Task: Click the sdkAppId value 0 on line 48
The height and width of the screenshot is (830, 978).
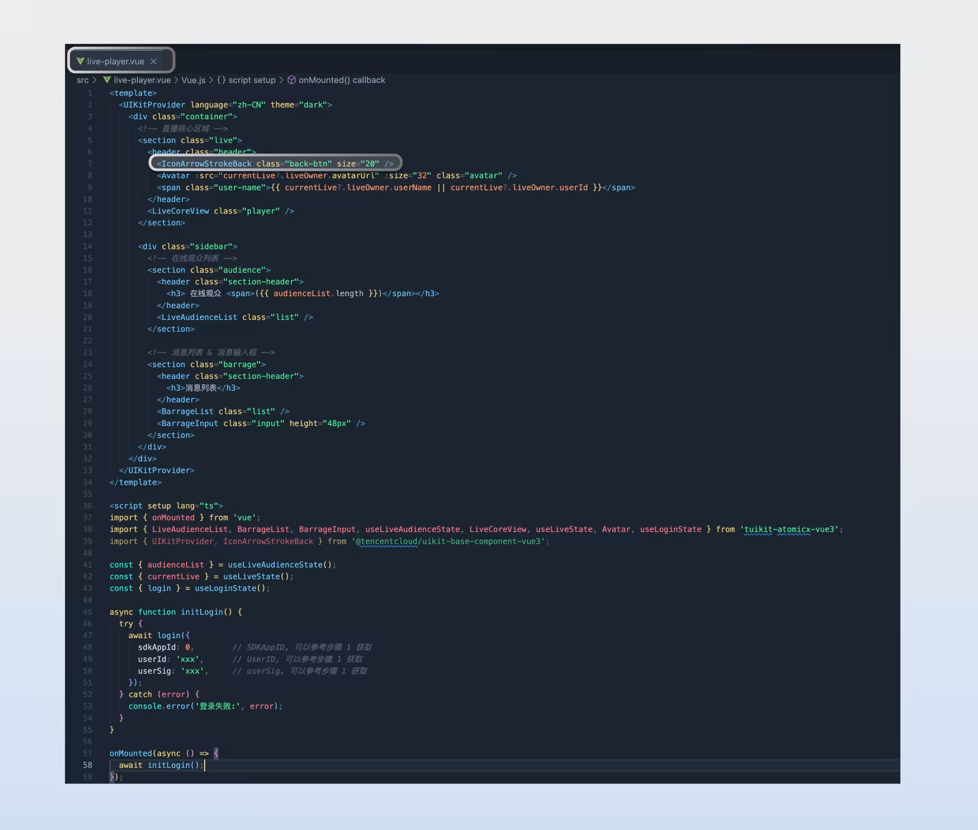Action: click(x=188, y=648)
